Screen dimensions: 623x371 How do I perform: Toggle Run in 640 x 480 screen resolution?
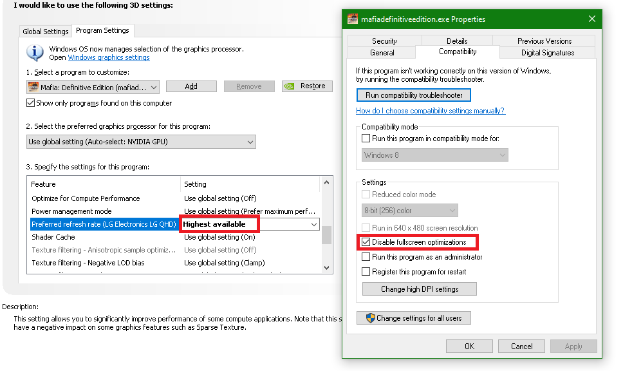tap(366, 228)
